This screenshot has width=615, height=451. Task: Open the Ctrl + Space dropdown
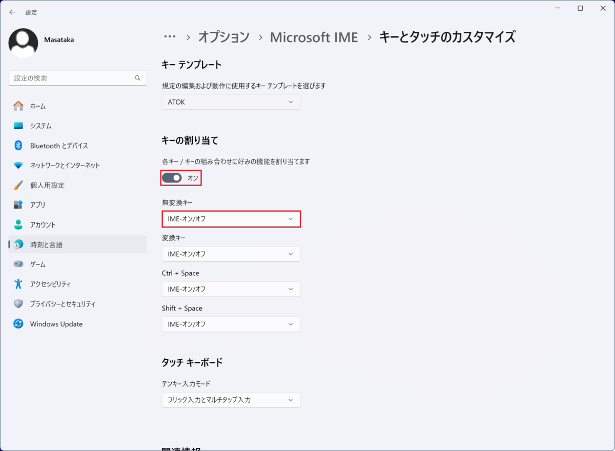coord(231,289)
